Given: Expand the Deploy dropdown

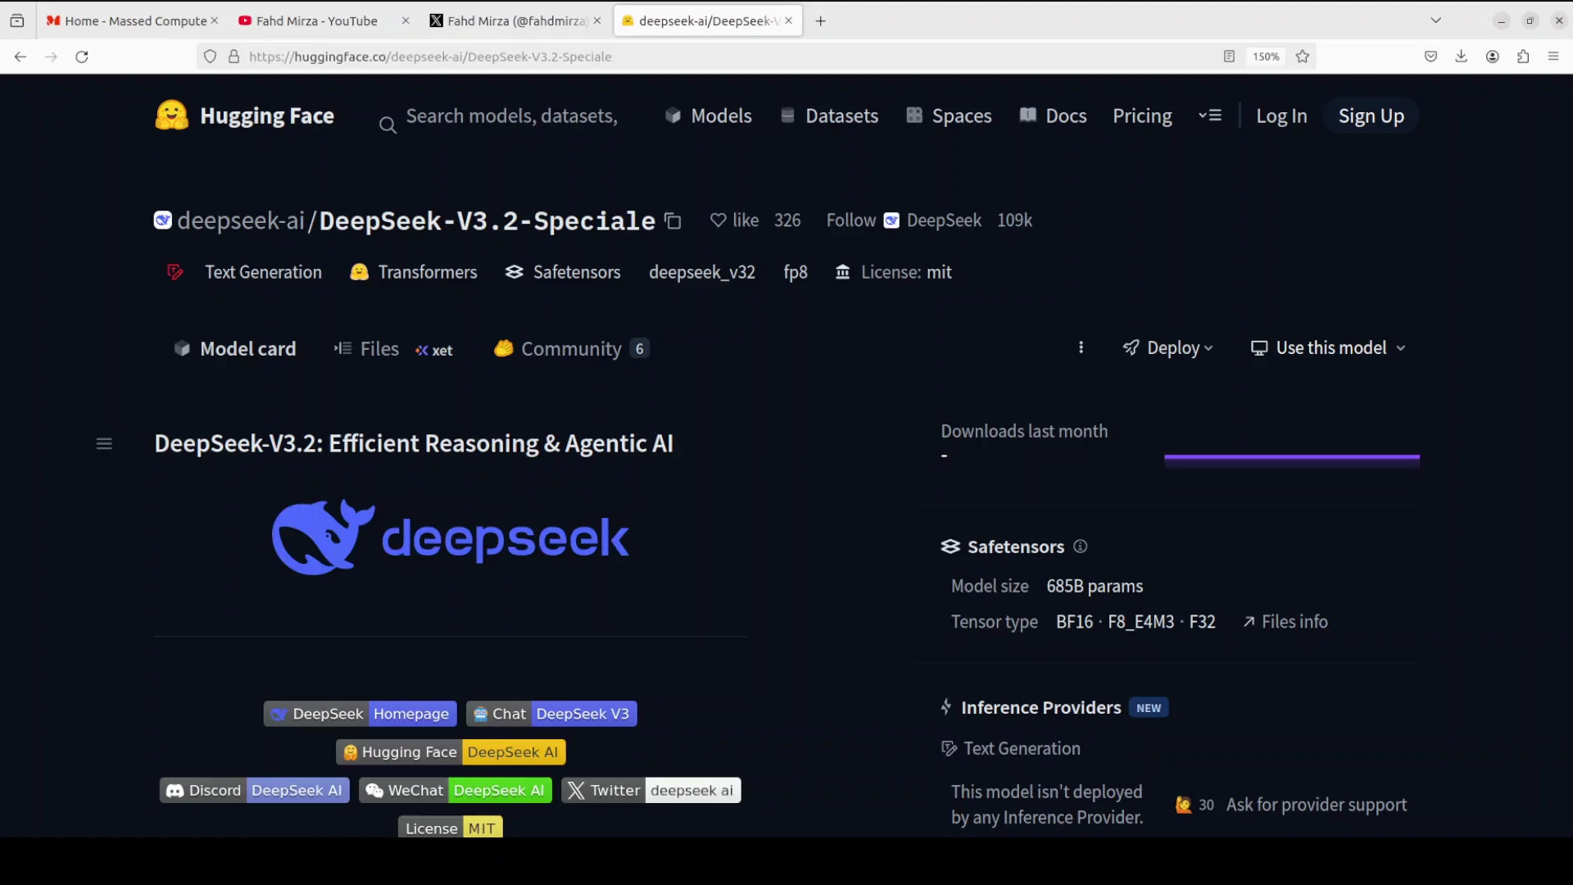Looking at the screenshot, I should pyautogui.click(x=1167, y=347).
